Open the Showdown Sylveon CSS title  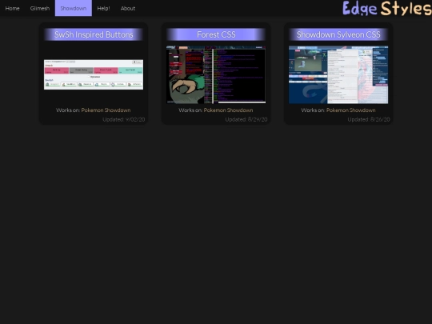338,34
